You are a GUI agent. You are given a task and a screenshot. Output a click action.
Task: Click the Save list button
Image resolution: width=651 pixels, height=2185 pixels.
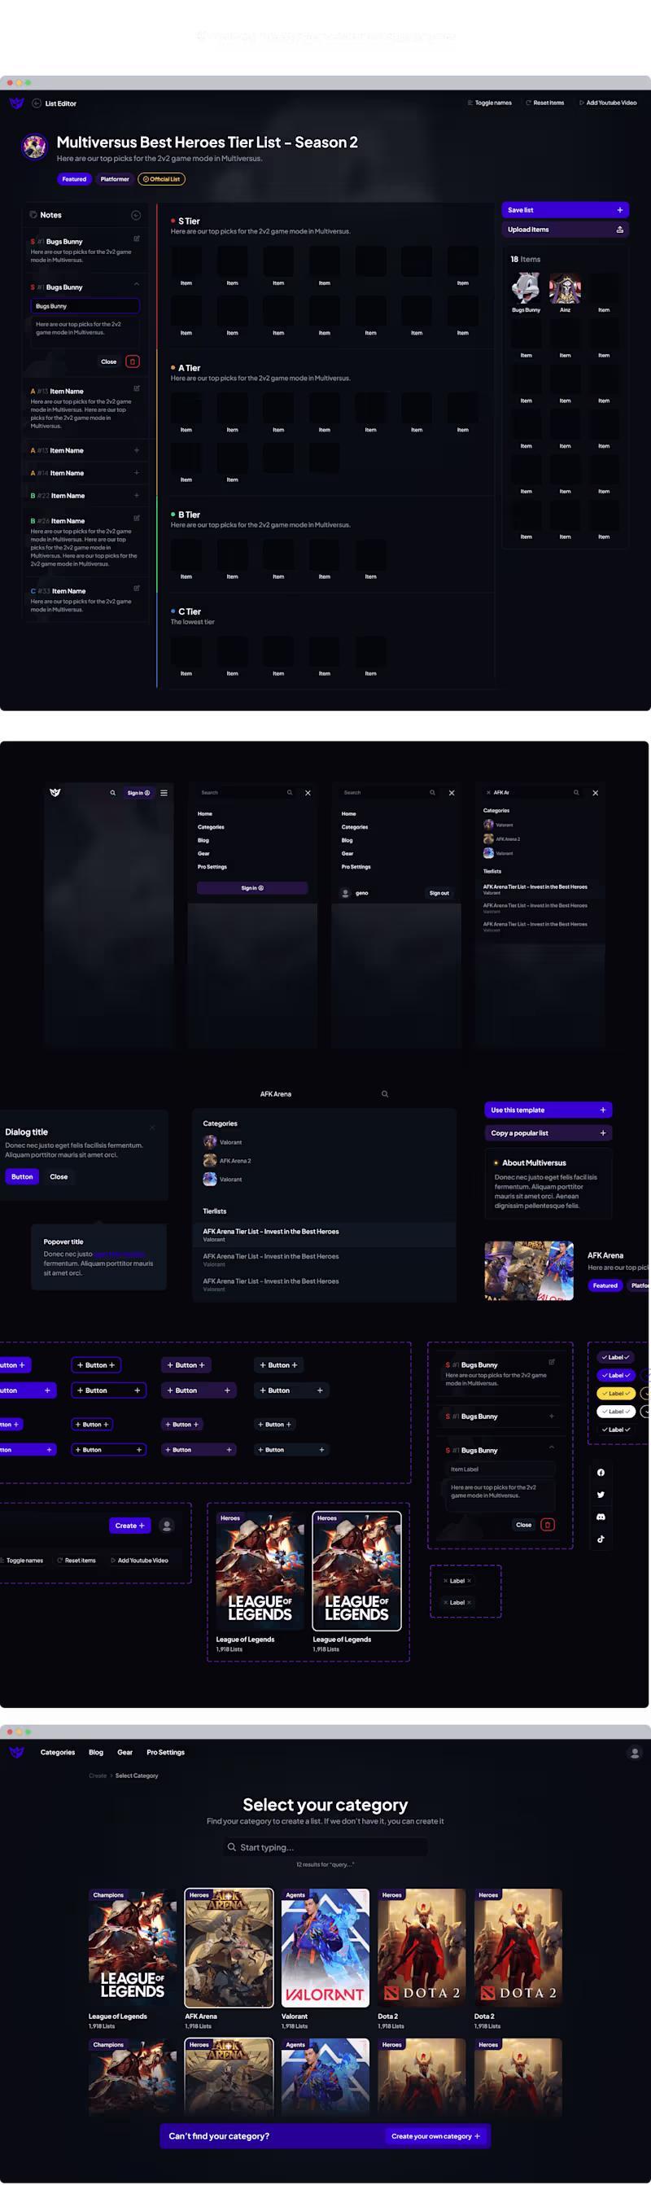tap(565, 209)
